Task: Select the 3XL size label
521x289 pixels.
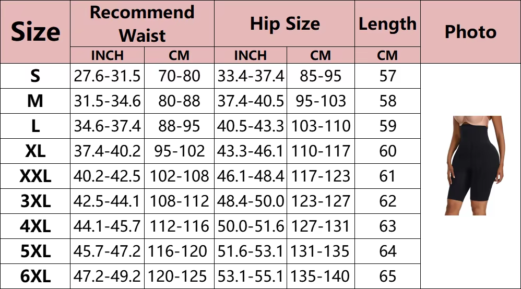Action: coord(35,201)
